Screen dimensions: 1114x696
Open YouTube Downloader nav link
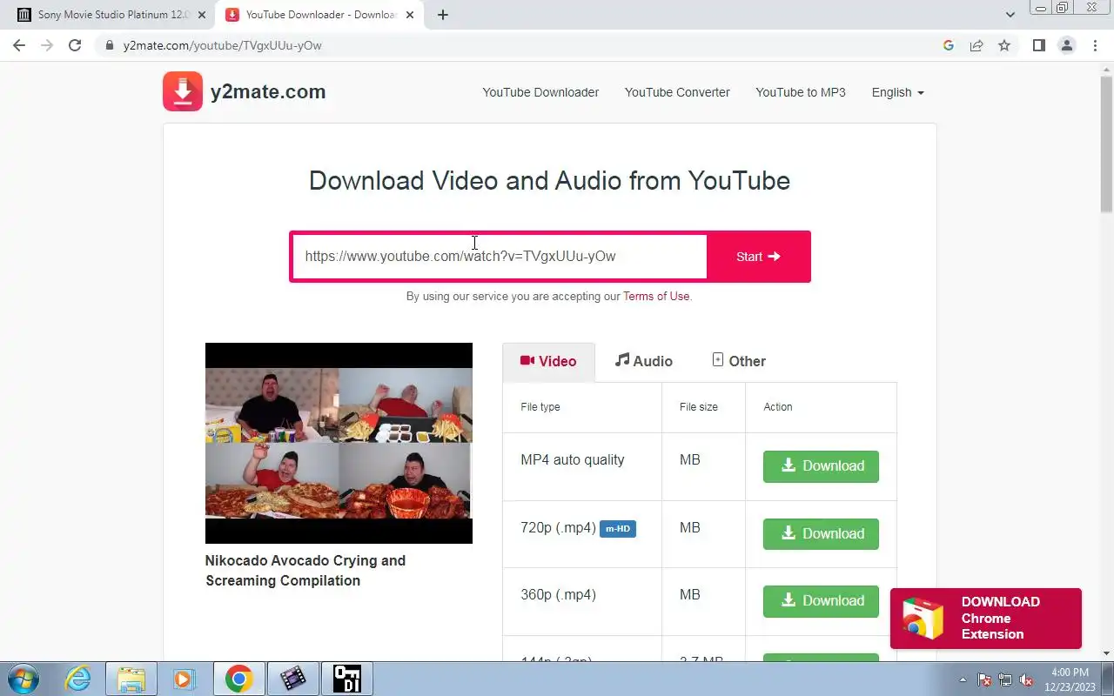tap(540, 92)
